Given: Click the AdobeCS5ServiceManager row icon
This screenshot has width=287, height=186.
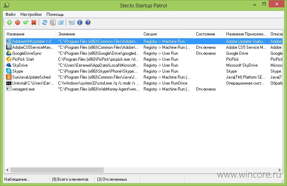Looking at the screenshot, I should click(x=8, y=47).
